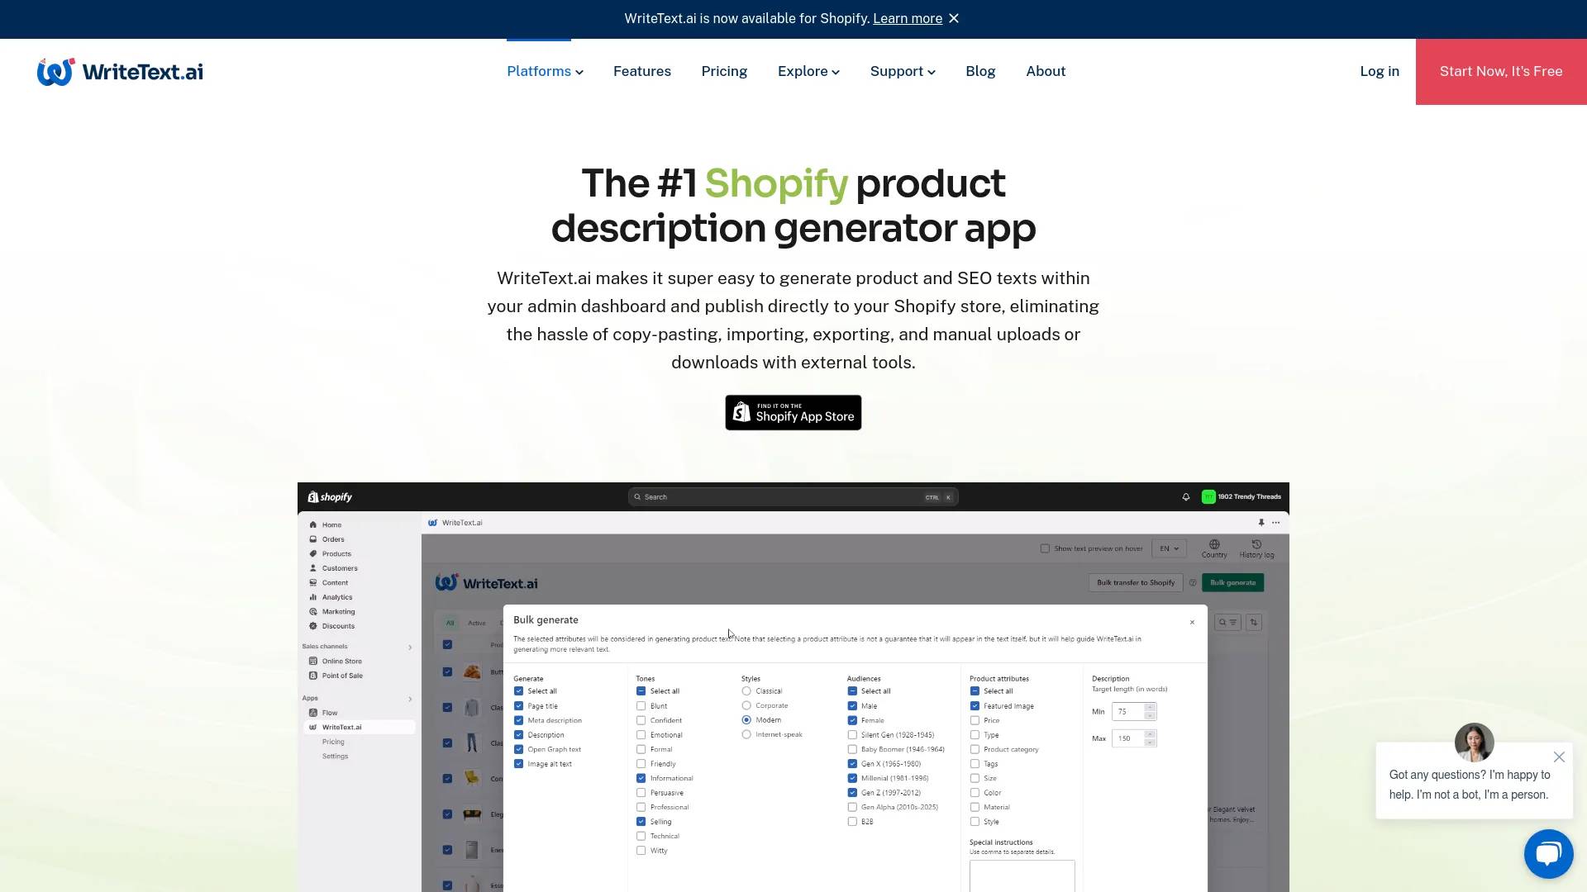1587x892 pixels.
Task: Expand the Support navigation dropdown
Action: 902,71
